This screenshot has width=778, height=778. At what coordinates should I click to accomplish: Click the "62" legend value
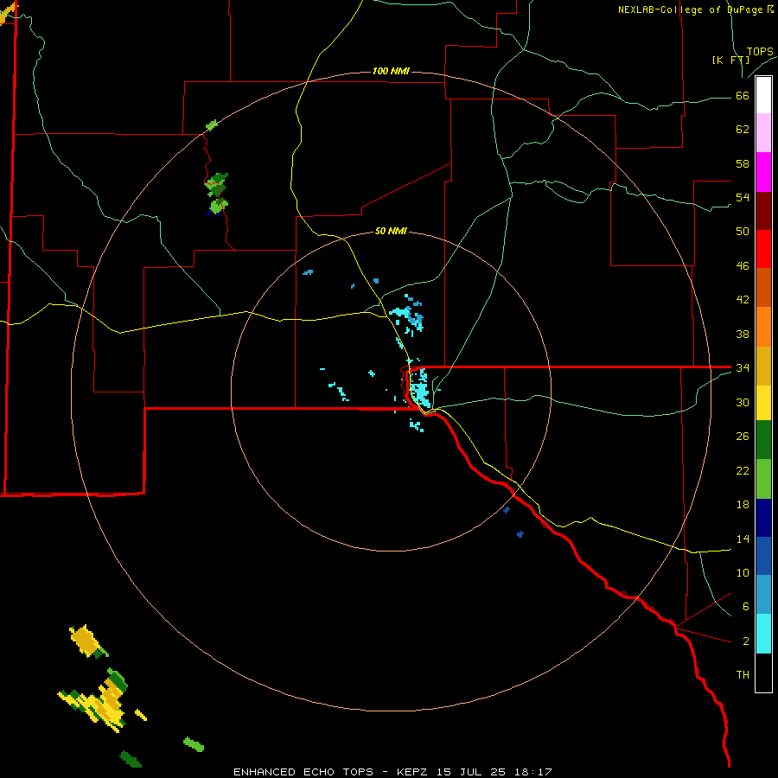pos(743,130)
